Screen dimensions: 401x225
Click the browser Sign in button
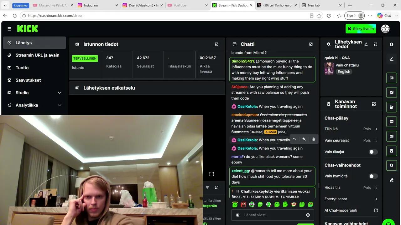tap(355, 16)
